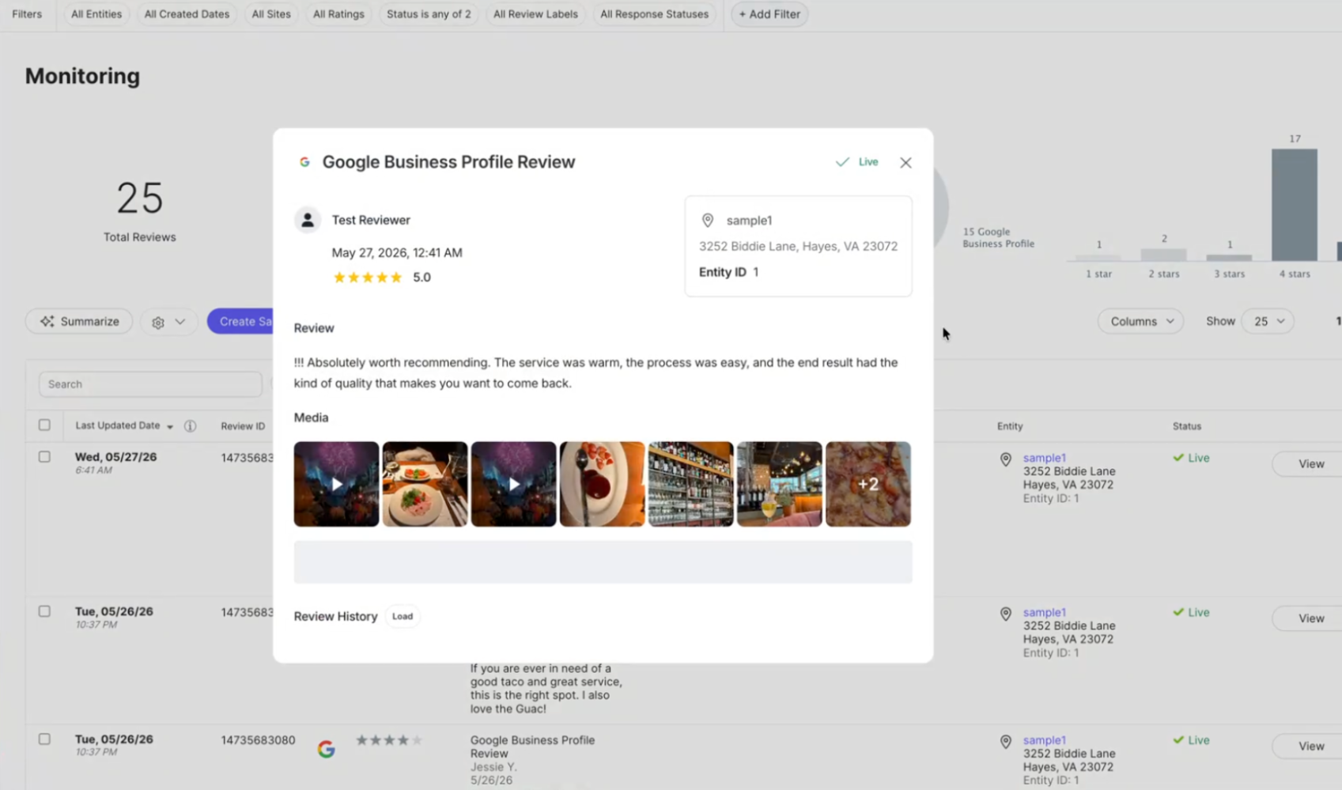This screenshot has width=1342, height=790.
Task: Play the second fireworks video thumbnail
Action: pyautogui.click(x=513, y=484)
